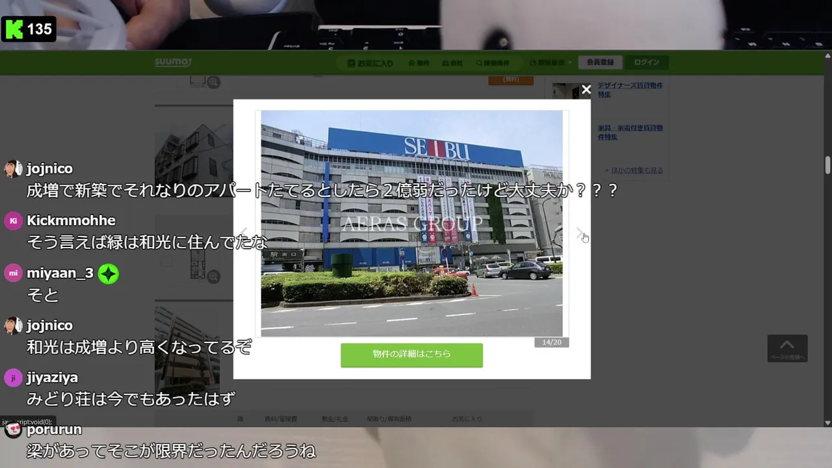
Task: Expand the 閲覧履歴 header dropdown
Action: (x=551, y=63)
